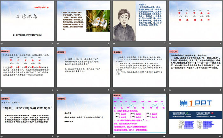Click the animation star icon under slide 4
The height and width of the screenshot is (138, 223).
pos(170,44)
